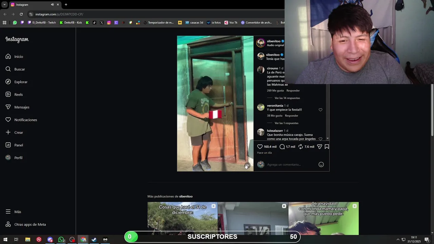Open Steam from taskbar
This screenshot has height=244, width=434.
click(94, 240)
